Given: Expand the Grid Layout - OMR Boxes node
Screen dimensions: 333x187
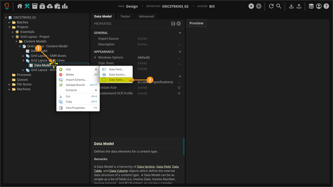Looking at the screenshot, I should coord(23,56).
